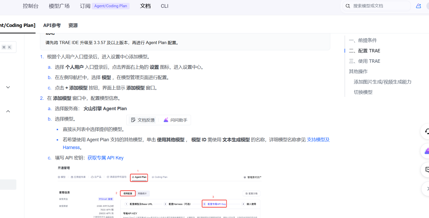Click the text '在左侧导航栏中，选择 模型'
The height and width of the screenshot is (218, 429).
point(83,78)
